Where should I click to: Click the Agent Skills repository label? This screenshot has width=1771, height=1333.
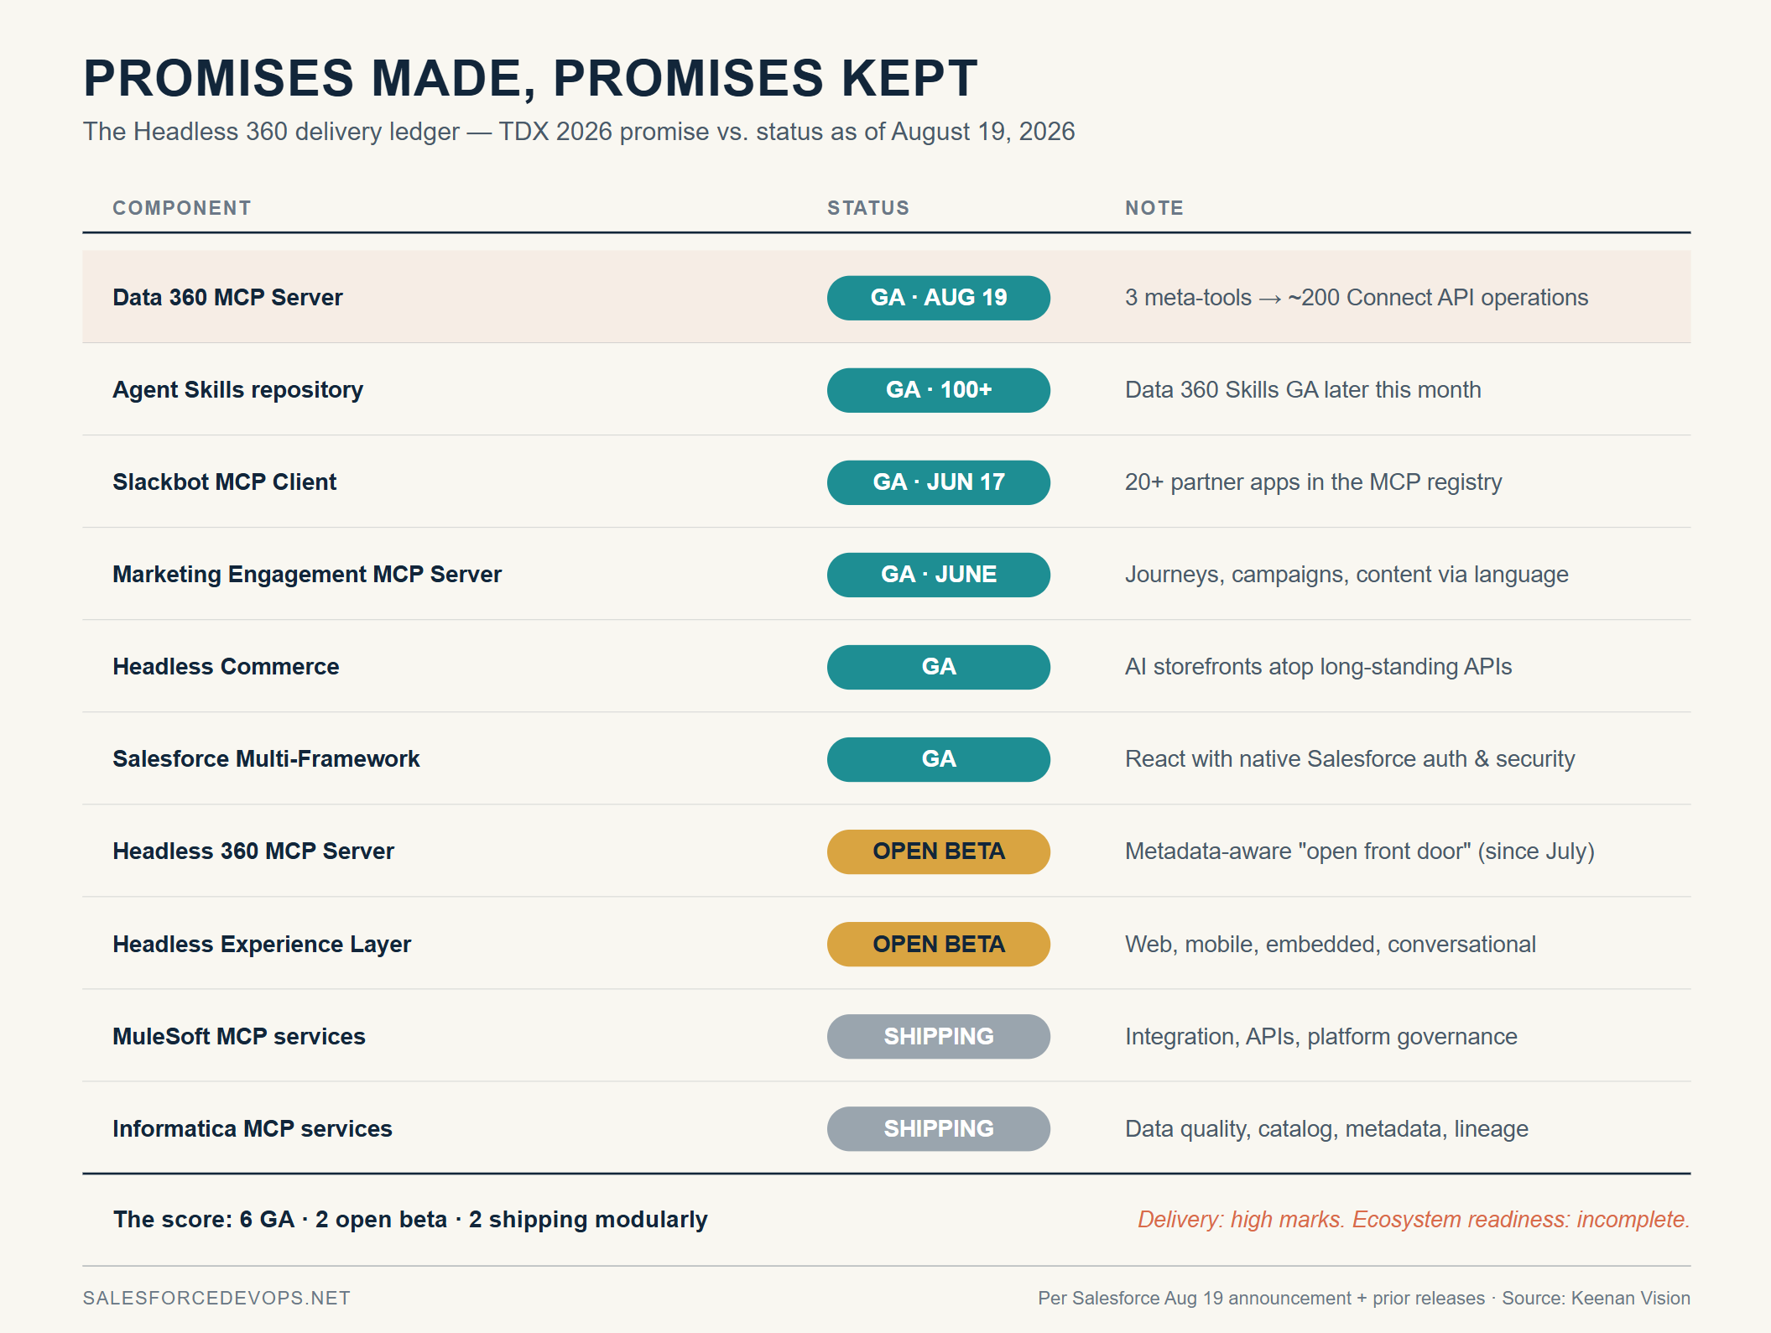coord(237,390)
